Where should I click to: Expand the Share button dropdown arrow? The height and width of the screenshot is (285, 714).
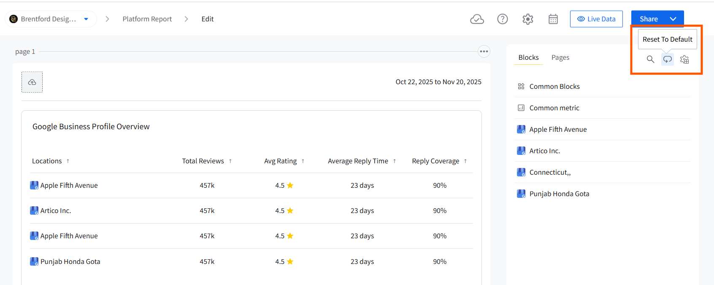point(673,19)
